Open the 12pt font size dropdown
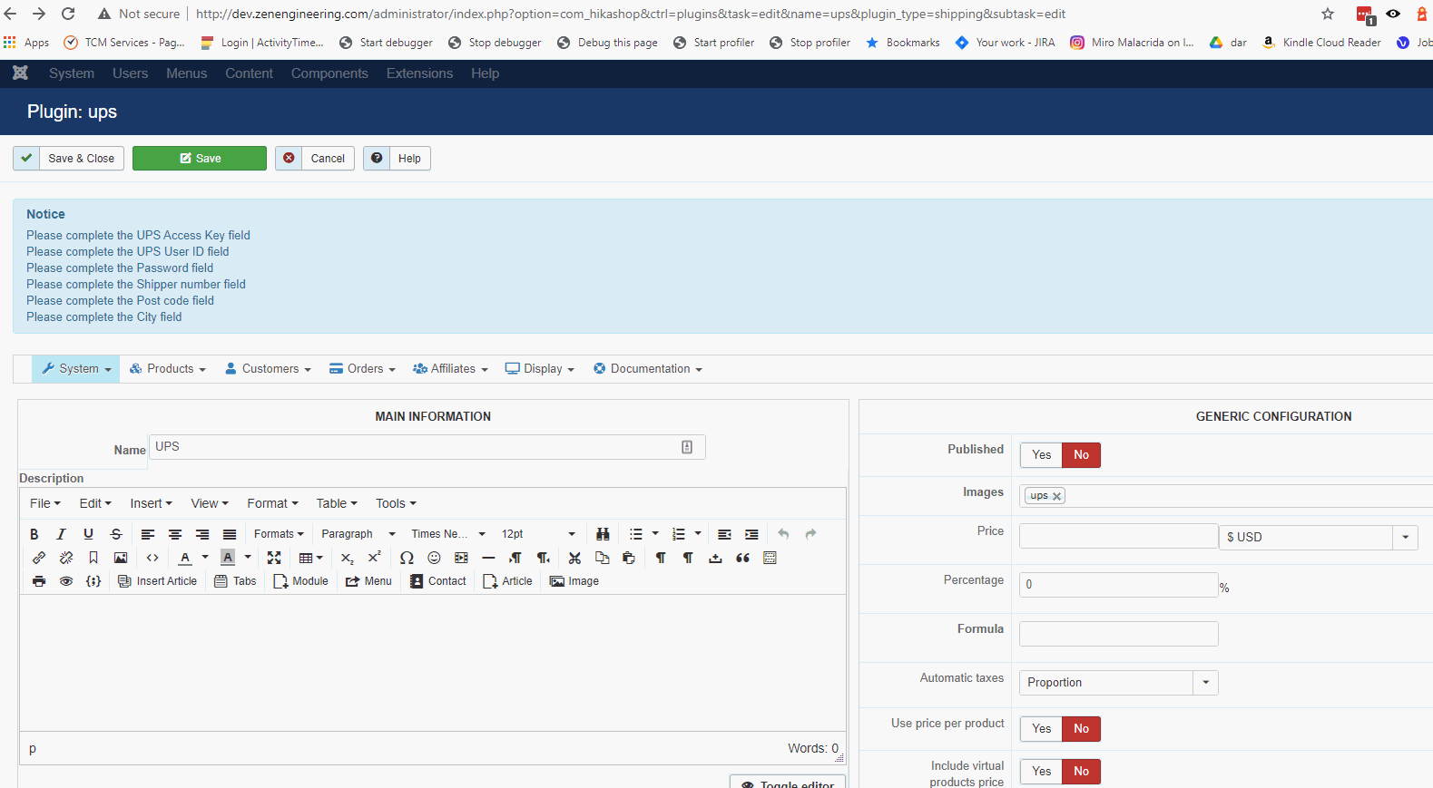1433x788 pixels. [x=538, y=534]
